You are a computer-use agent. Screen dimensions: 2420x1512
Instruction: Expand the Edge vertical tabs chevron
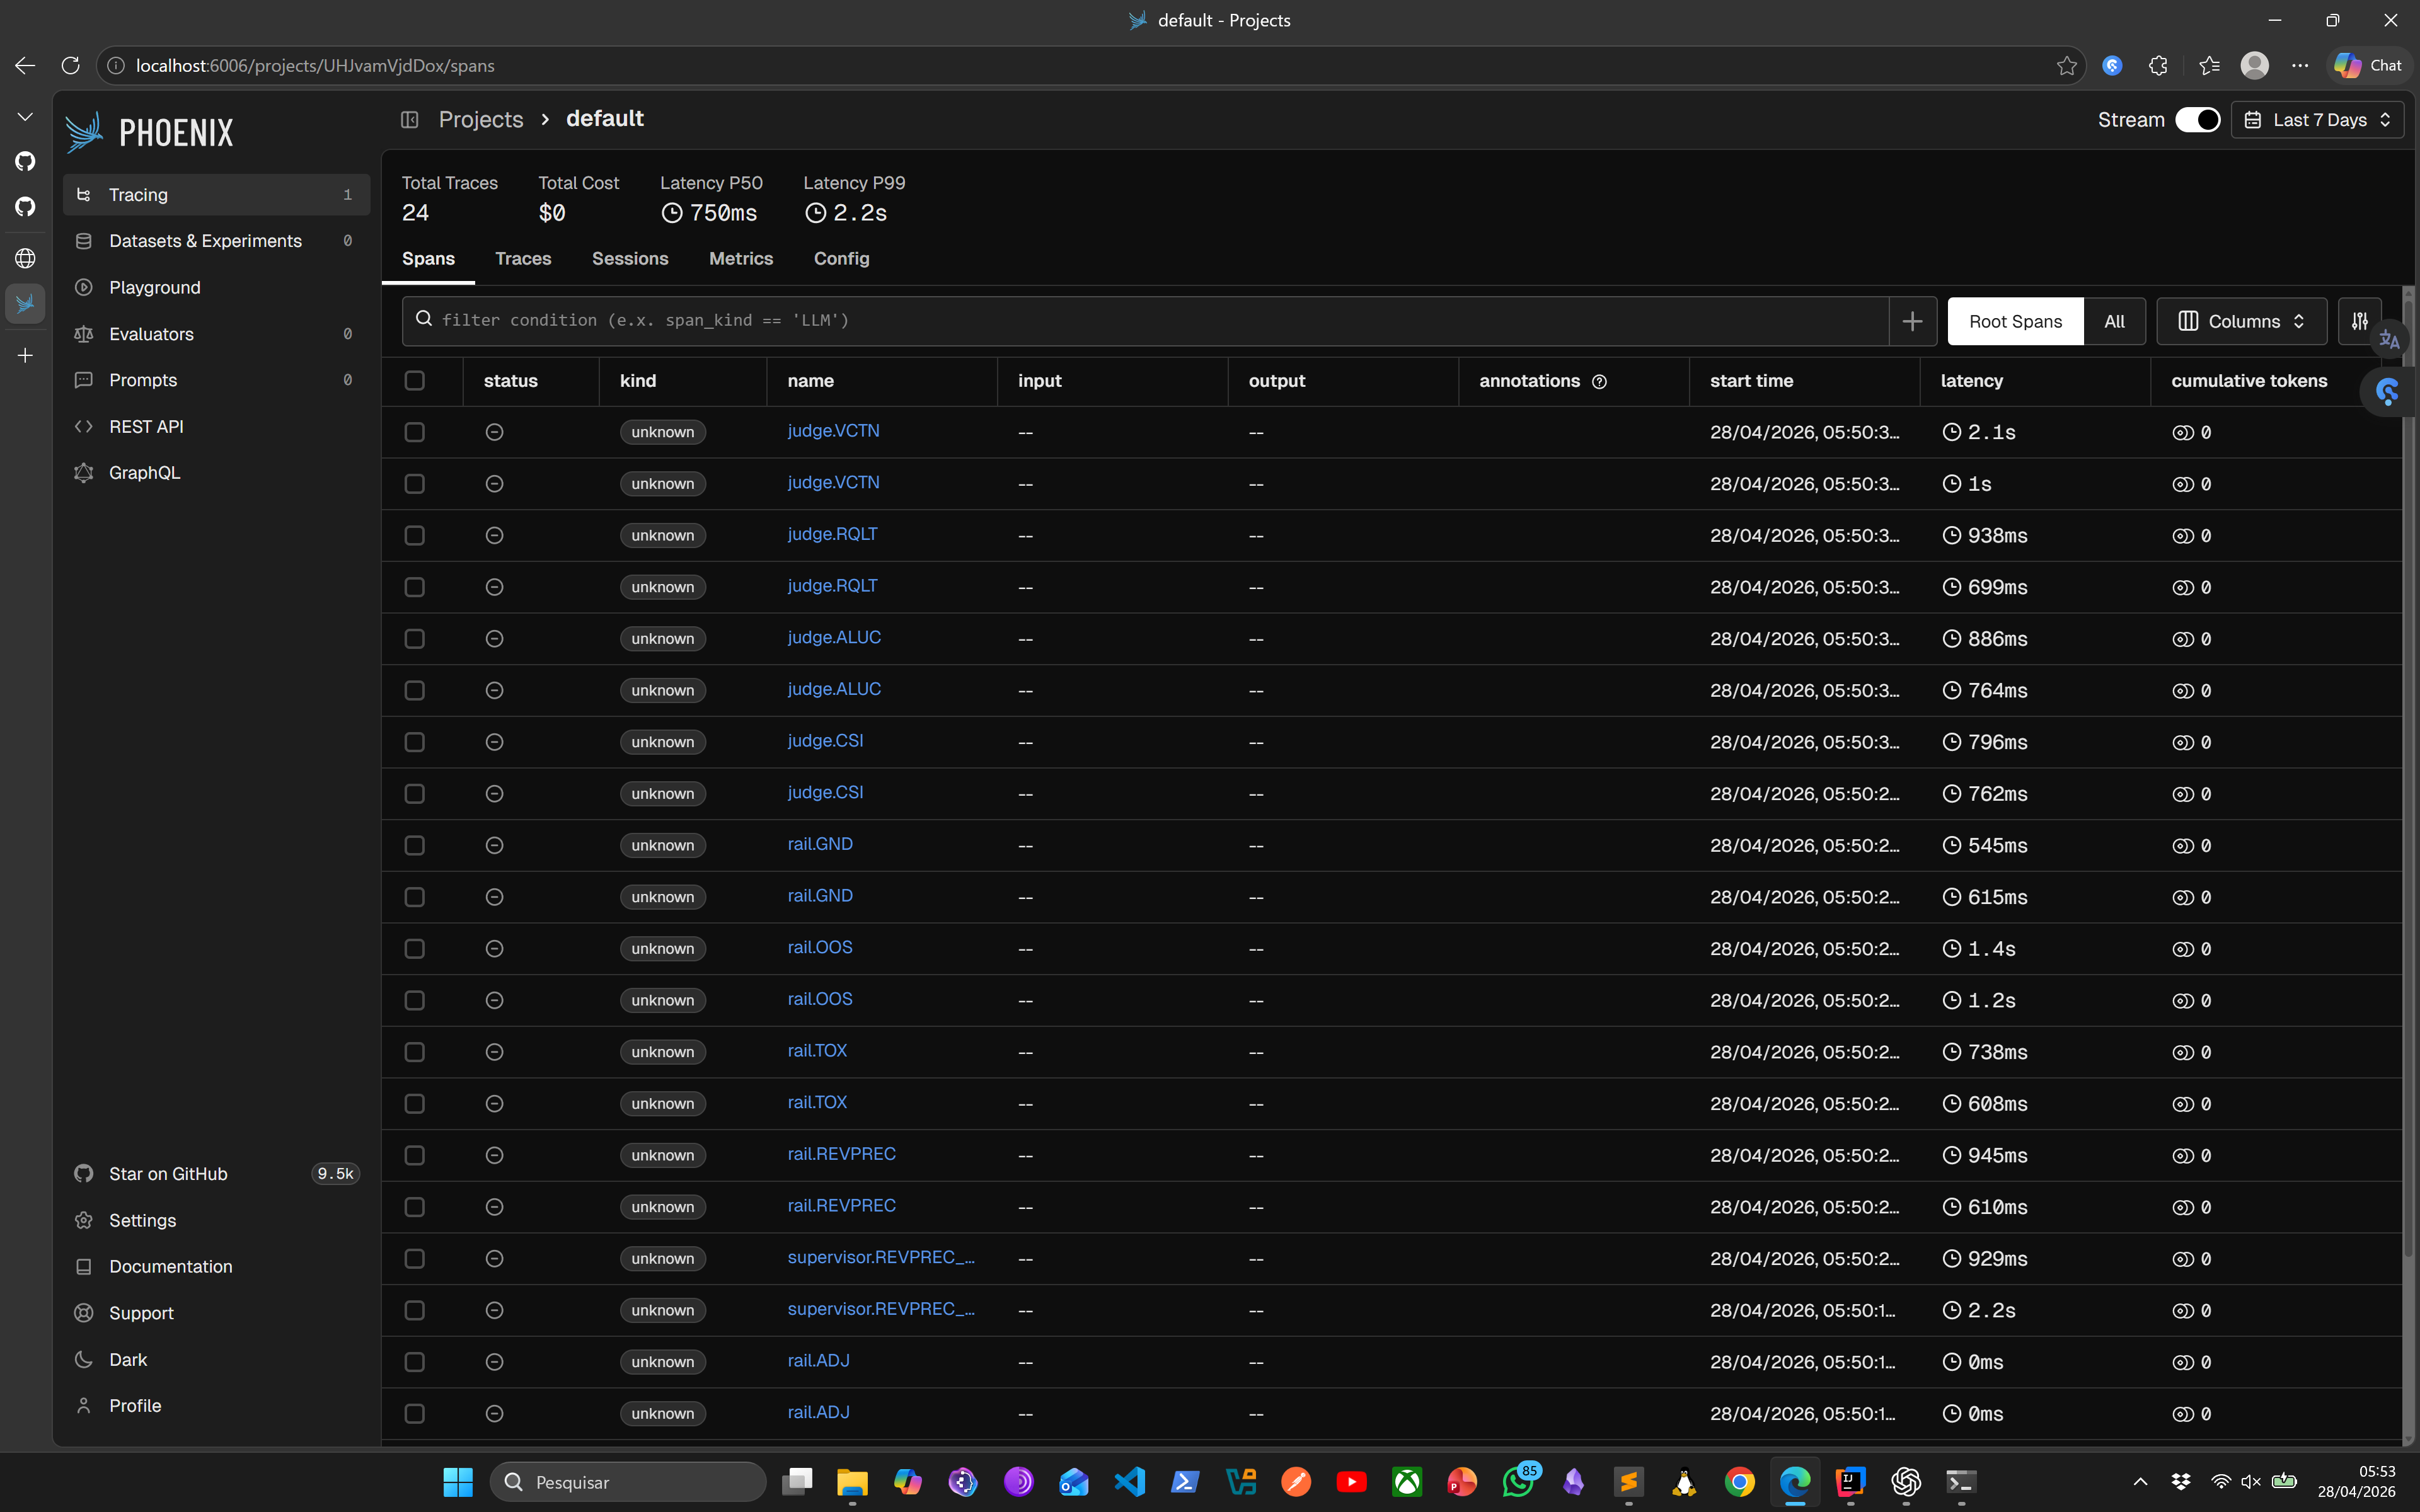coord(25,117)
